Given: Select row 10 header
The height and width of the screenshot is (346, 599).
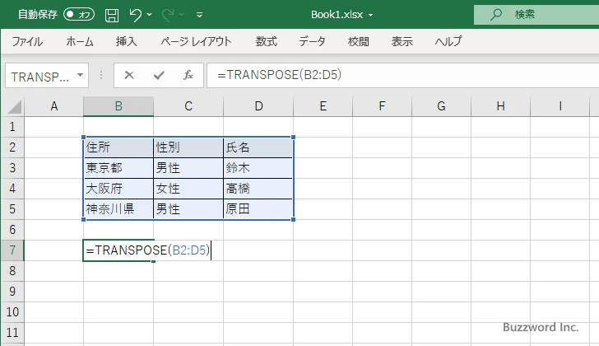Looking at the screenshot, I should (12, 312).
